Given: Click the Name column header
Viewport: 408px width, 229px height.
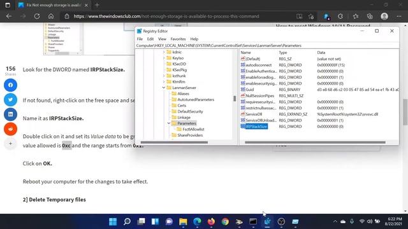Looking at the screenshot, I should click(x=245, y=52).
